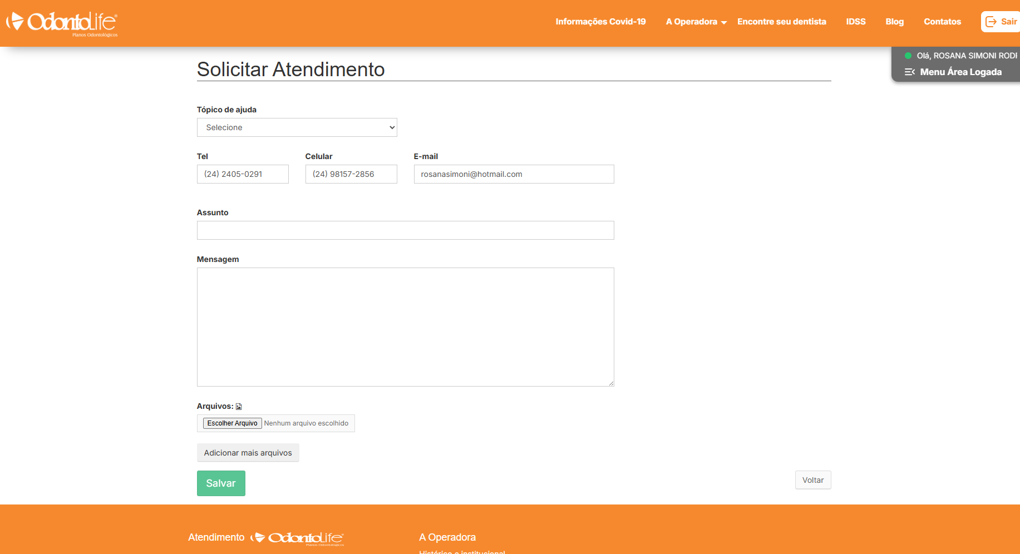
Task: Click the Voltar button
Action: point(812,480)
